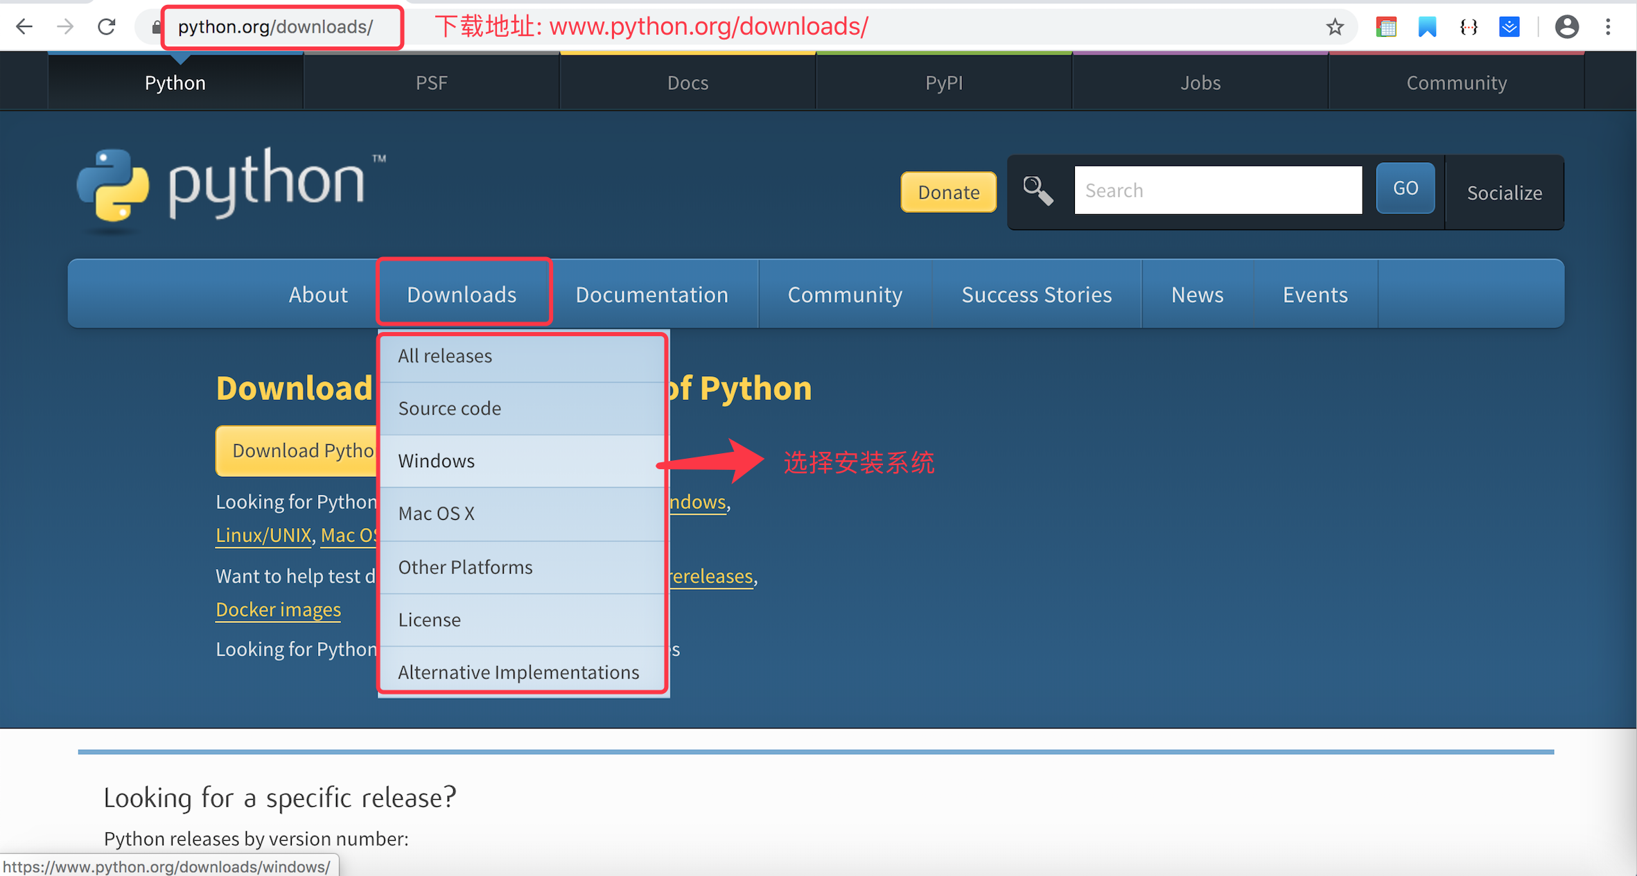This screenshot has height=876, width=1637.
Task: Open the Docs top tab
Action: pos(688,82)
